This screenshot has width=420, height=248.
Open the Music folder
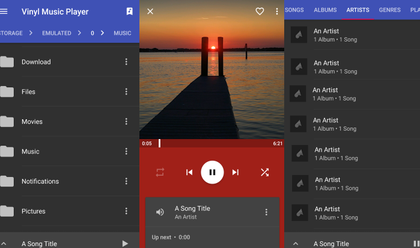click(70, 151)
